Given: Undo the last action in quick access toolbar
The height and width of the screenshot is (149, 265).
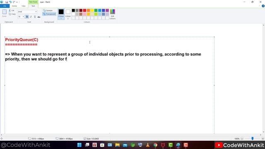Looking at the screenshot, I should (x=10, y=2).
